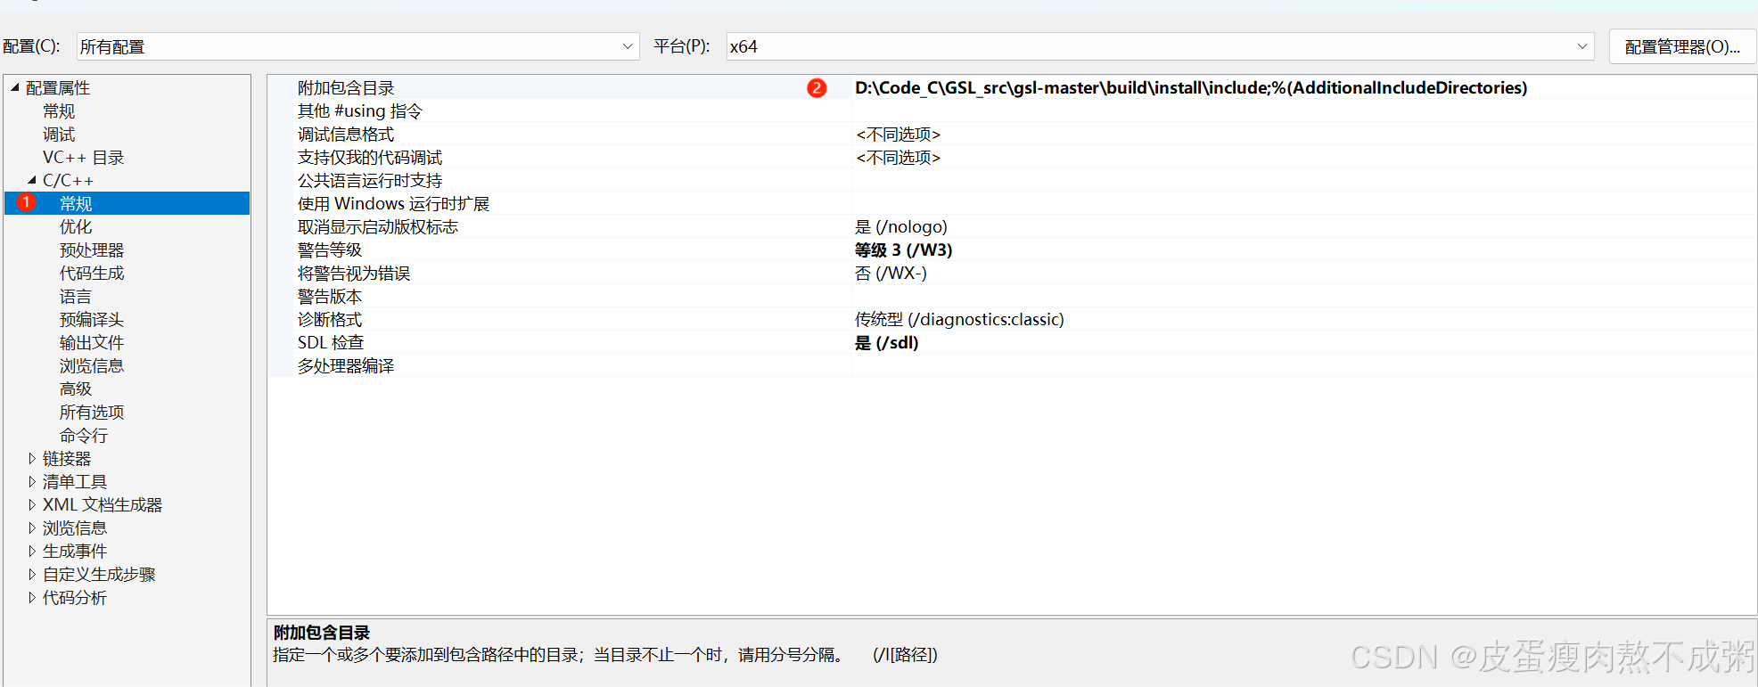Select the 代码生成 tree item
Screen dimensions: 1758x687
click(x=92, y=274)
